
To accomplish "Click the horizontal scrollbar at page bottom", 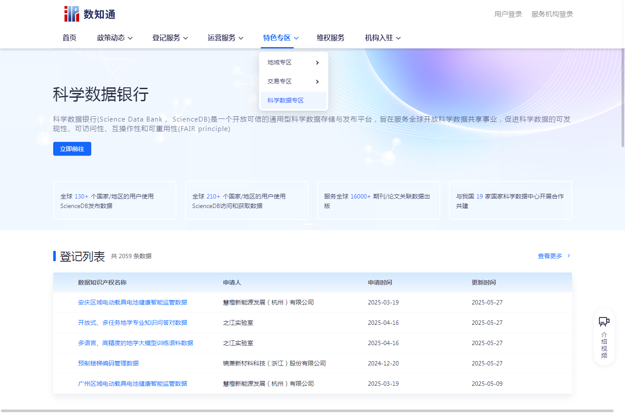I will pos(307,410).
